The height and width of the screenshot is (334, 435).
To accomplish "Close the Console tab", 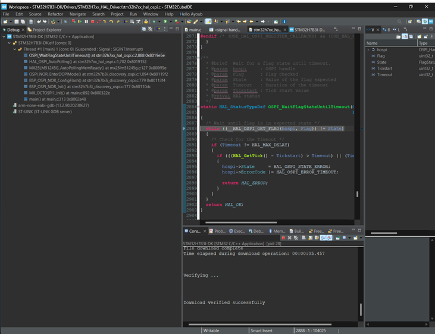I will 205,231.
